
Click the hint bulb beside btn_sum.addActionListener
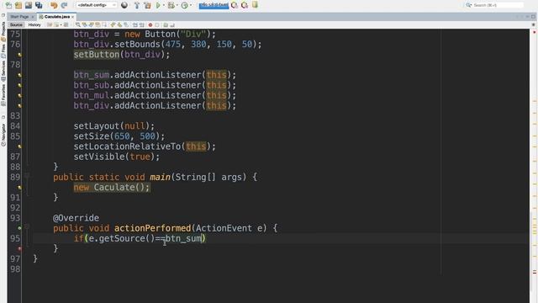tap(19, 75)
